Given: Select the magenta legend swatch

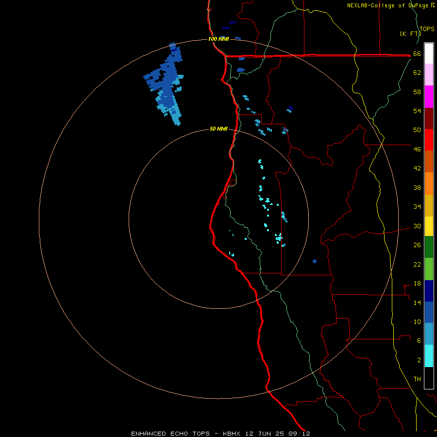Looking at the screenshot, I should 429,97.
